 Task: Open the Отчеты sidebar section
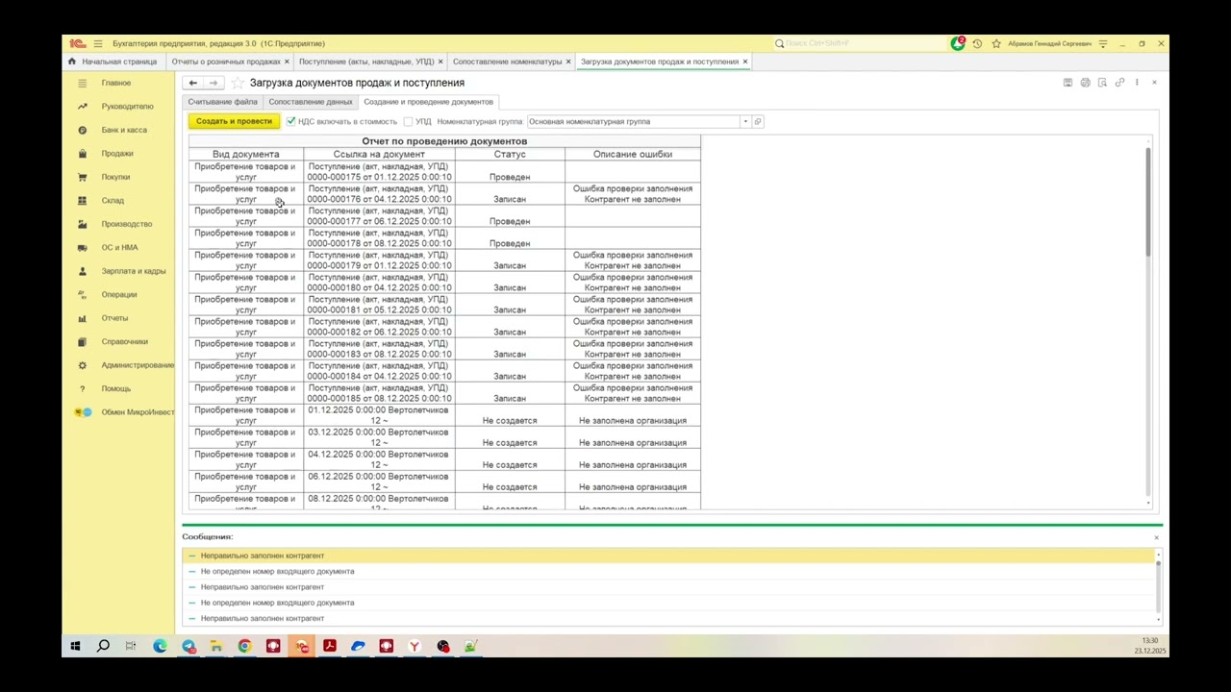[x=114, y=318]
